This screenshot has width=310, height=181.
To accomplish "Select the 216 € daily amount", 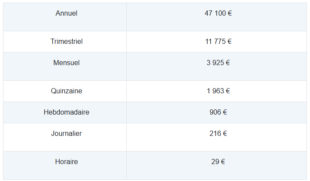I will point(218,134).
